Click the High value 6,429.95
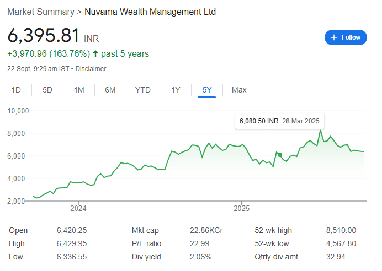This screenshot has height=271, width=382. pos(72,243)
